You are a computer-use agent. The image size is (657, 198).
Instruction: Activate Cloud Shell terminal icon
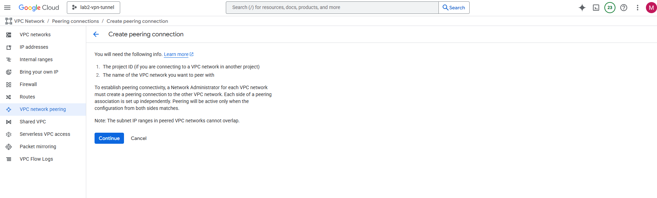(596, 8)
